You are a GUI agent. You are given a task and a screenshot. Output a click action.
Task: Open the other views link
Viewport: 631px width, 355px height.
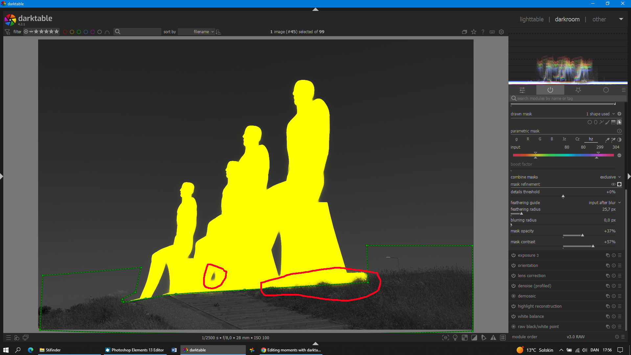[599, 19]
